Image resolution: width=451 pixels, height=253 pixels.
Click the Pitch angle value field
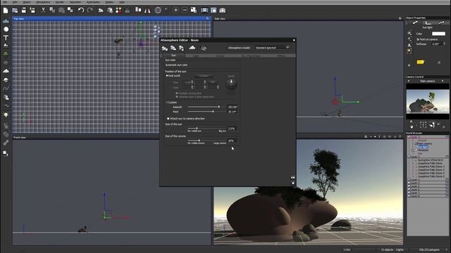click(233, 112)
